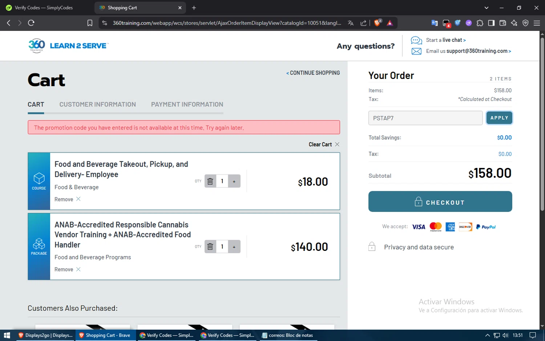This screenshot has height=341, width=545.
Task: Click trash icon for ANAB-Accredited Cannabis package
Action: tap(210, 246)
